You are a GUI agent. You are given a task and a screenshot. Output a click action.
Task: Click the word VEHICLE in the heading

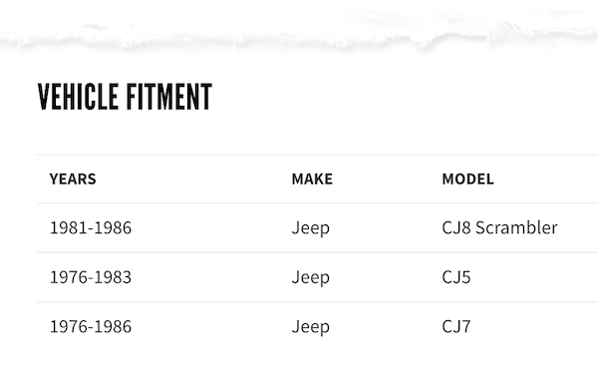pyautogui.click(x=78, y=97)
